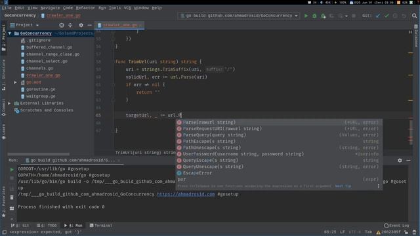
Task: Minimize the Run tool window
Action: pyautogui.click(x=408, y=160)
